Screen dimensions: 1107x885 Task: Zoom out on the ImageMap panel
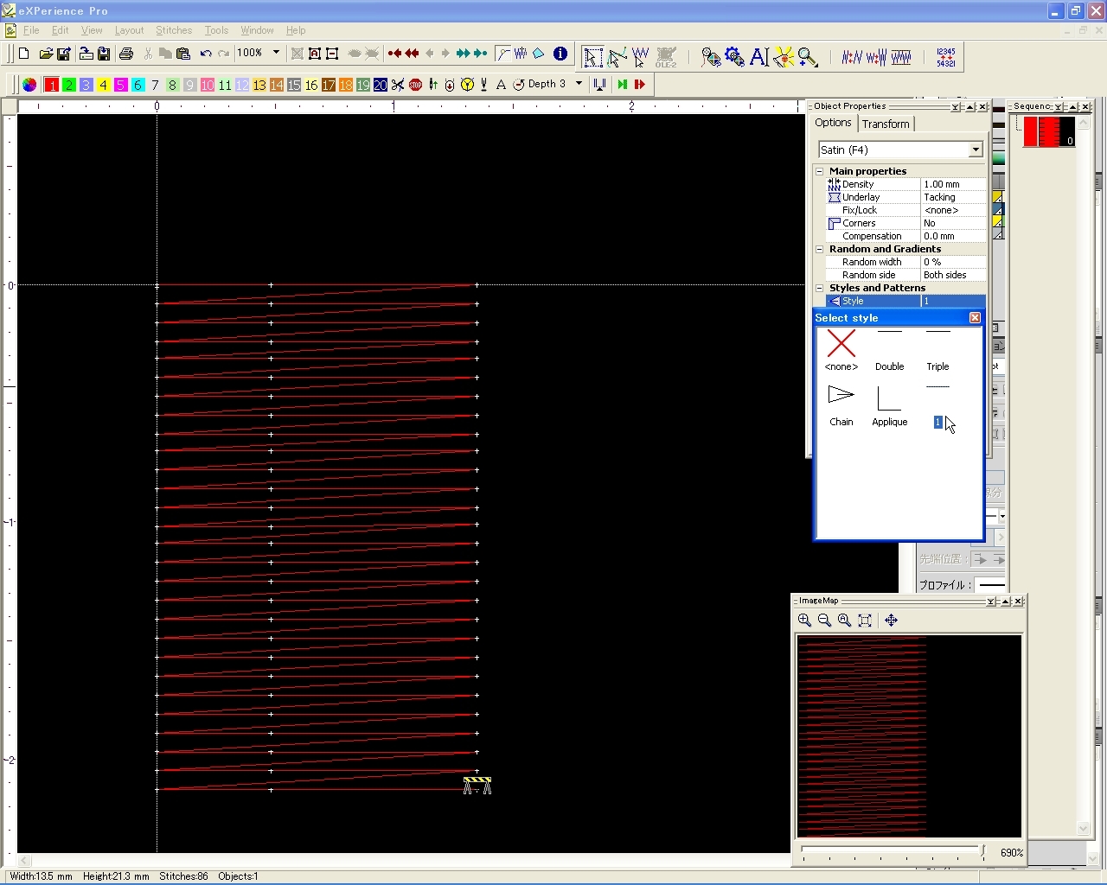tap(824, 621)
